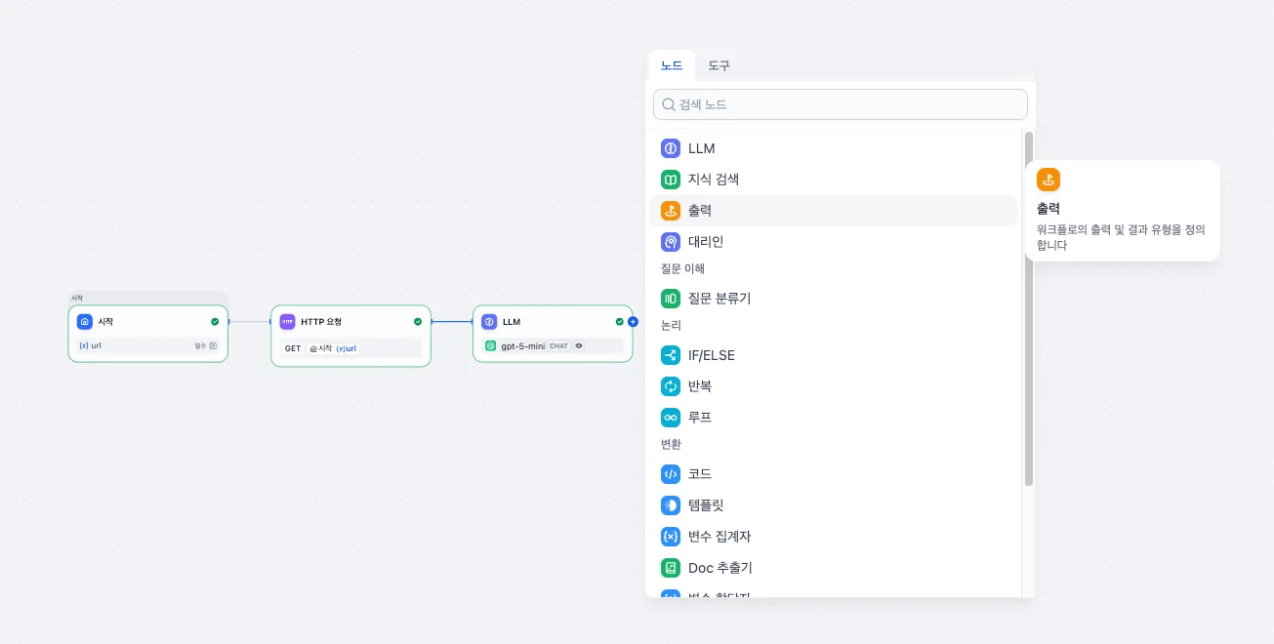
Task: Add a 지식 검색 node
Action: pos(713,180)
